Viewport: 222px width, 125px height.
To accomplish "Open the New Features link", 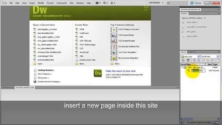I will 45,74.
